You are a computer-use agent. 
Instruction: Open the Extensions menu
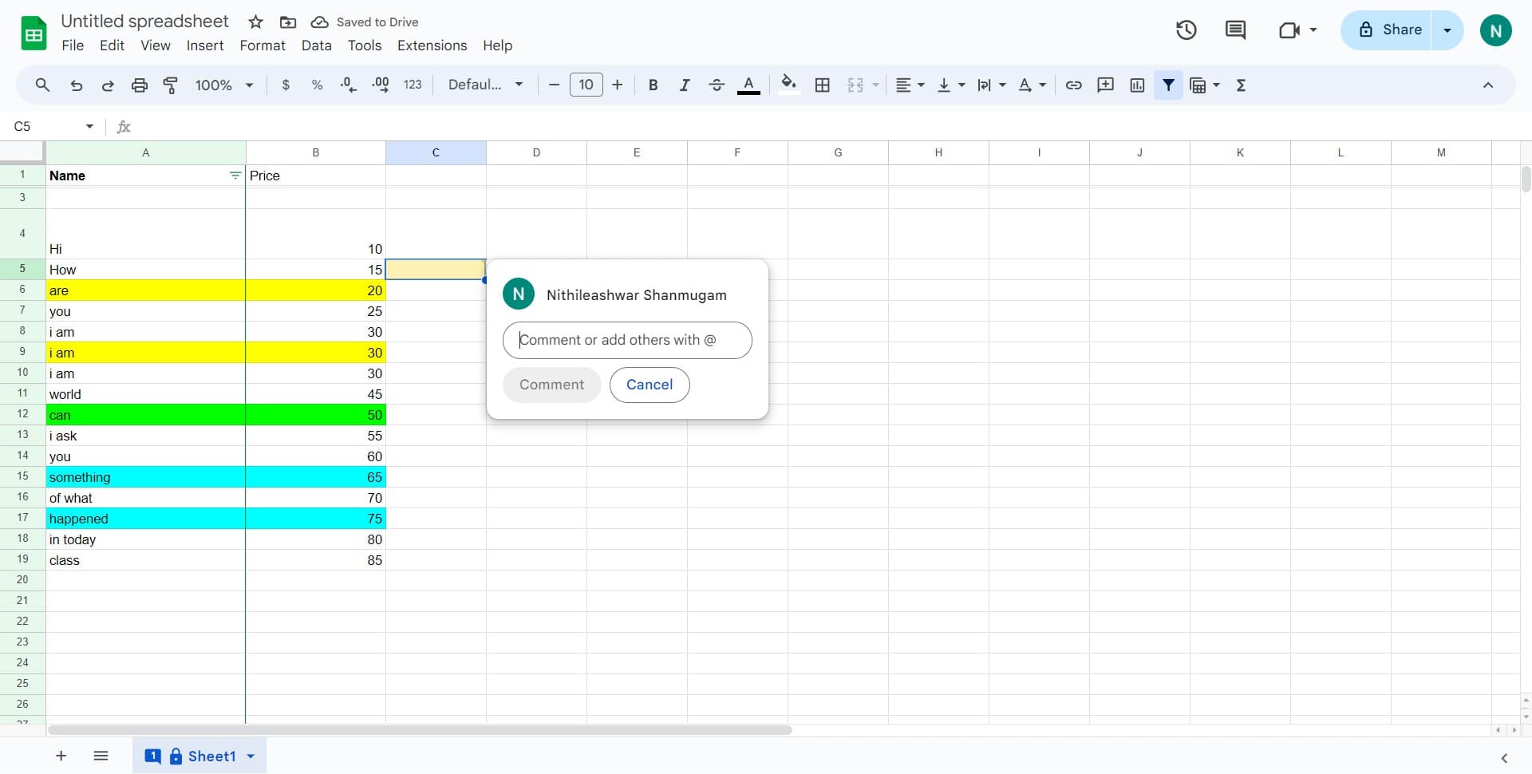tap(432, 45)
